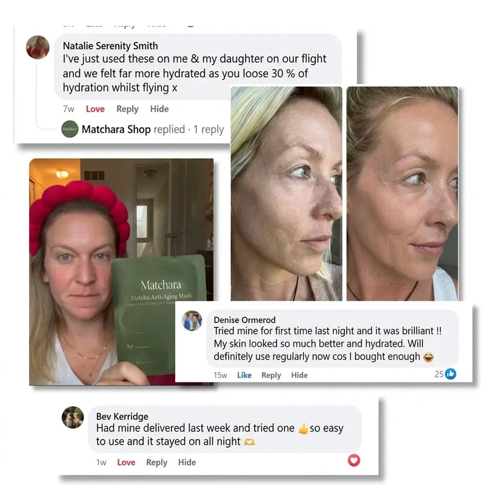
Task: Open the woman holding Matchara mask photo
Action: (x=121, y=272)
